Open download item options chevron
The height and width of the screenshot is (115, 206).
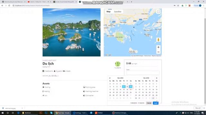click(22, 108)
